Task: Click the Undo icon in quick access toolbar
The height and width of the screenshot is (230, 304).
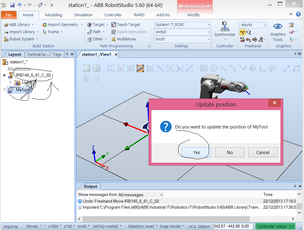Action: (x=20, y=5)
